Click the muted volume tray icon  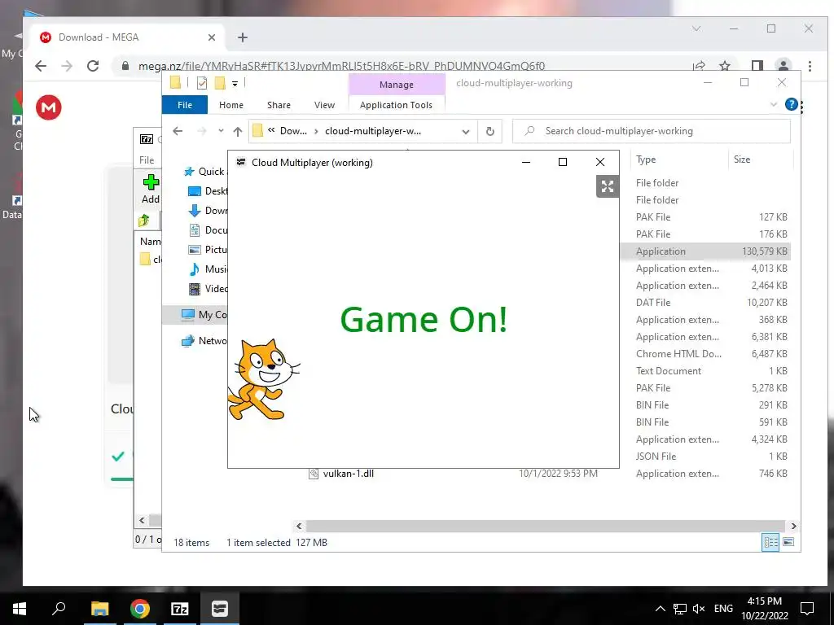(x=698, y=609)
